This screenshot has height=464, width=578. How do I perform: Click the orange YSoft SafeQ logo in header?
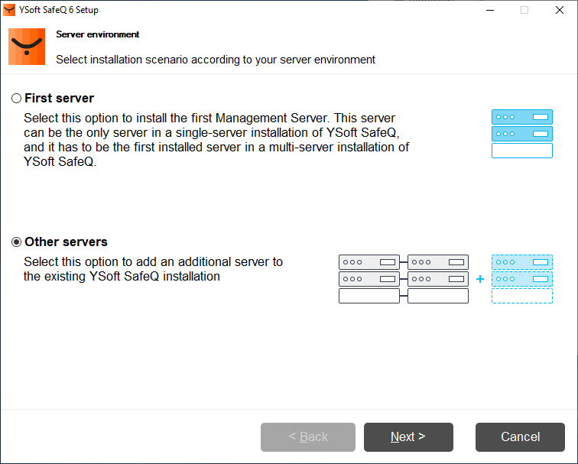click(27, 47)
